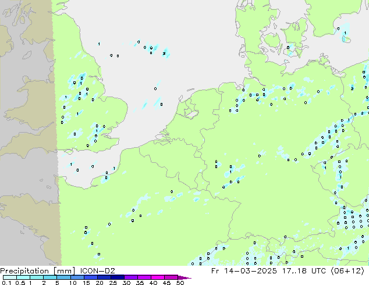369x285 pixels.
Task: Select the 45–50 mm legend swatch
Action: tap(171, 277)
